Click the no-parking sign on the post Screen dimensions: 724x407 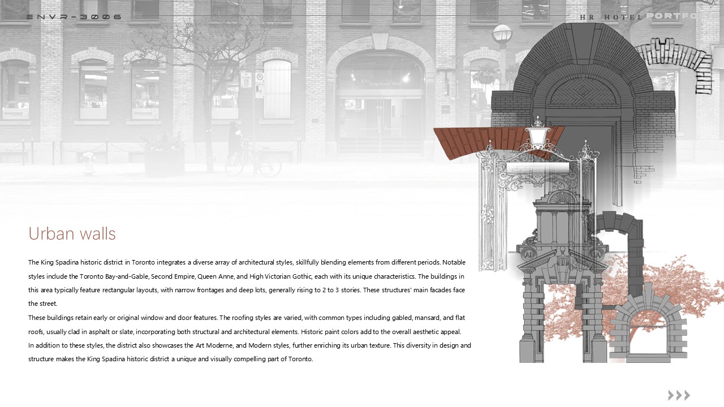(260, 77)
